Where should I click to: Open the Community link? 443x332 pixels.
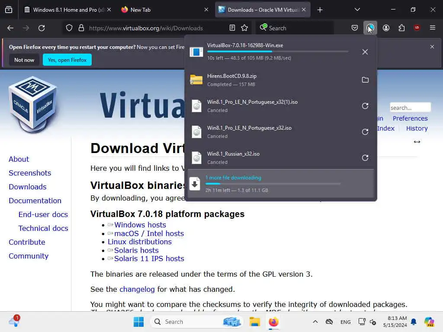[29, 256]
